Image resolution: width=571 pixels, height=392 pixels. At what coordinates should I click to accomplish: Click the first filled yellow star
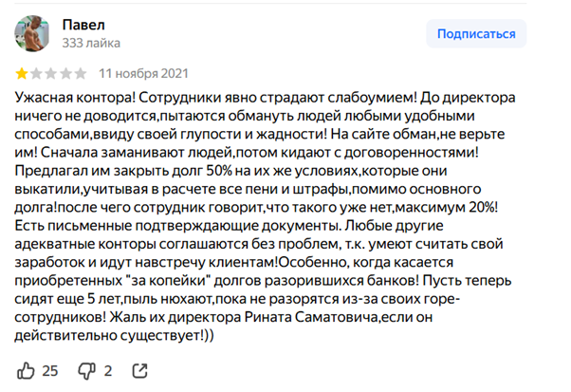point(22,72)
